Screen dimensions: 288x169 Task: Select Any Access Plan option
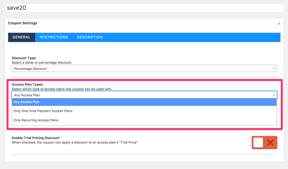(144, 102)
